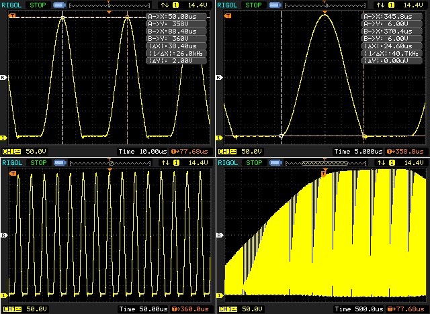
Task: Click the Time 50.00us timebase label
Action: [143, 309]
